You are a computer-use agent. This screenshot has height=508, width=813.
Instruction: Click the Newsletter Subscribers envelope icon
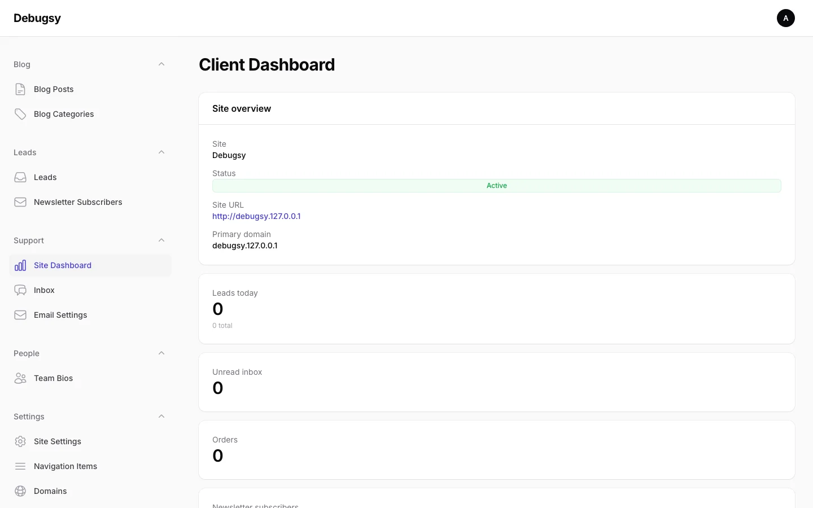pos(20,202)
